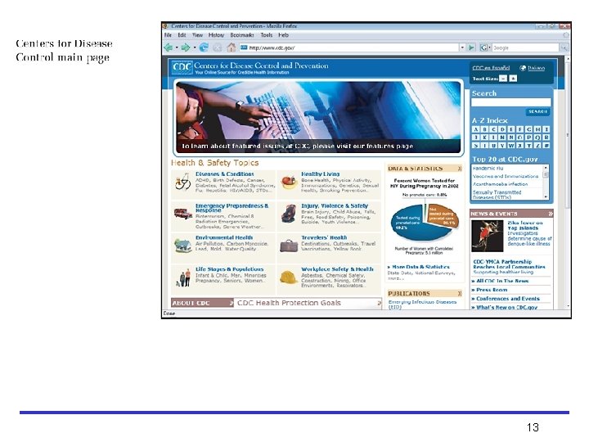Open the Edit menu
The image size is (589, 442).
pyautogui.click(x=182, y=35)
